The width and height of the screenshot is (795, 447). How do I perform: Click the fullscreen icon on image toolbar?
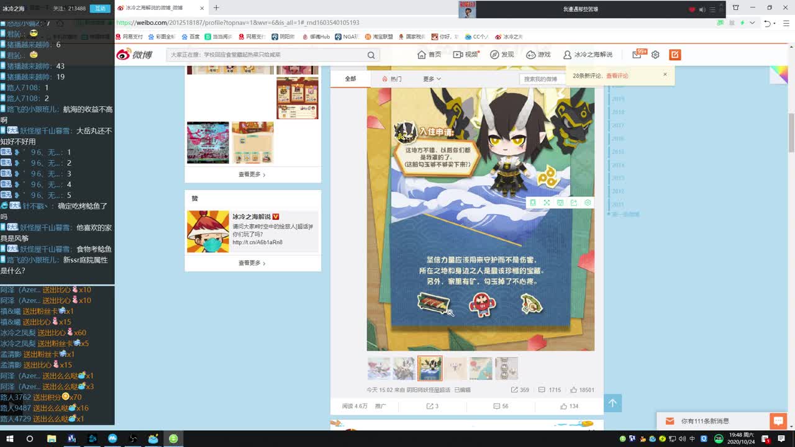(x=547, y=202)
